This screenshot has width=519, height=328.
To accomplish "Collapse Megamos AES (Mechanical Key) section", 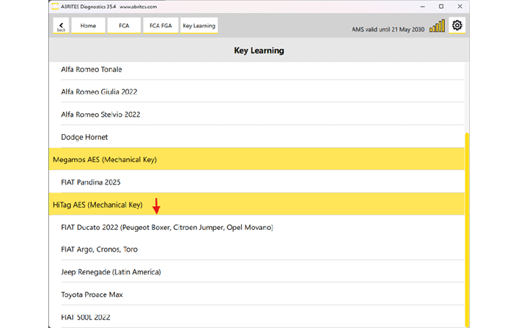I will pos(105,159).
